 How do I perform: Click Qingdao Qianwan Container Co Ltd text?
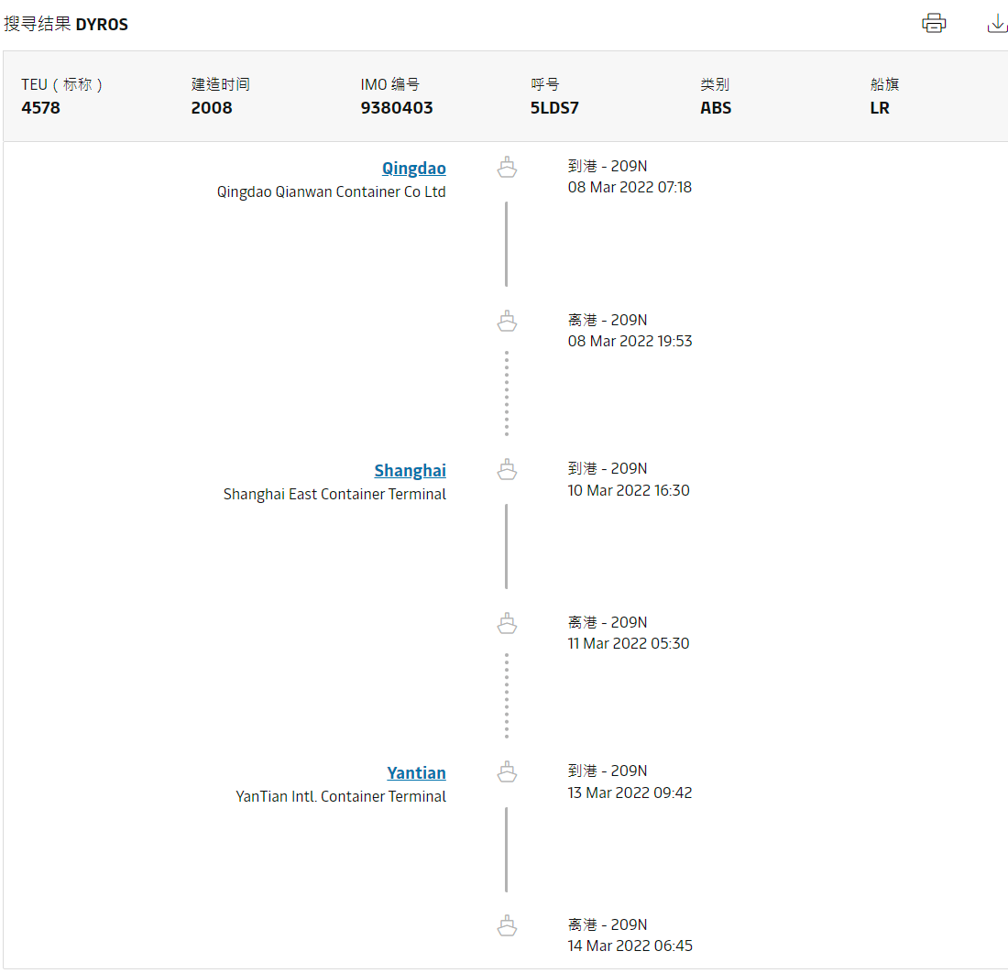coord(331,191)
